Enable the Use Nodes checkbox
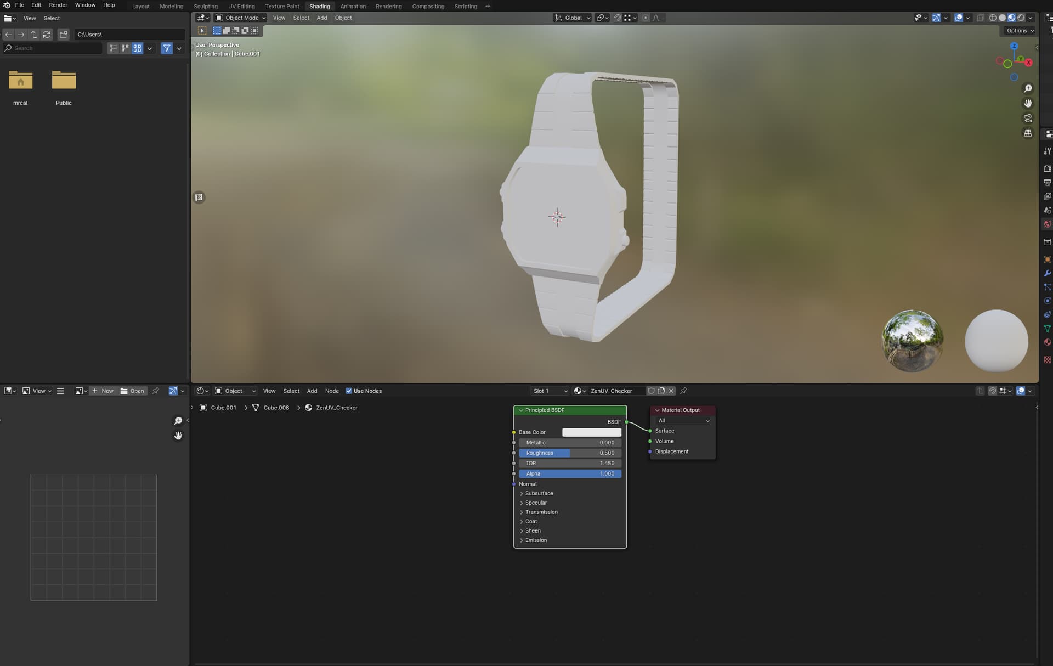This screenshot has width=1053, height=666. pos(349,391)
